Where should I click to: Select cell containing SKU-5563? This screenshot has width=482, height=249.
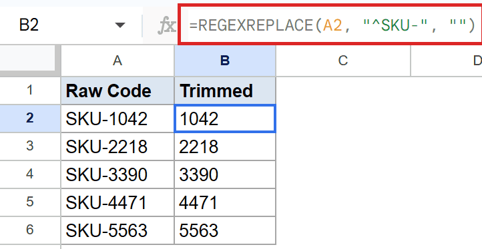[x=117, y=230]
